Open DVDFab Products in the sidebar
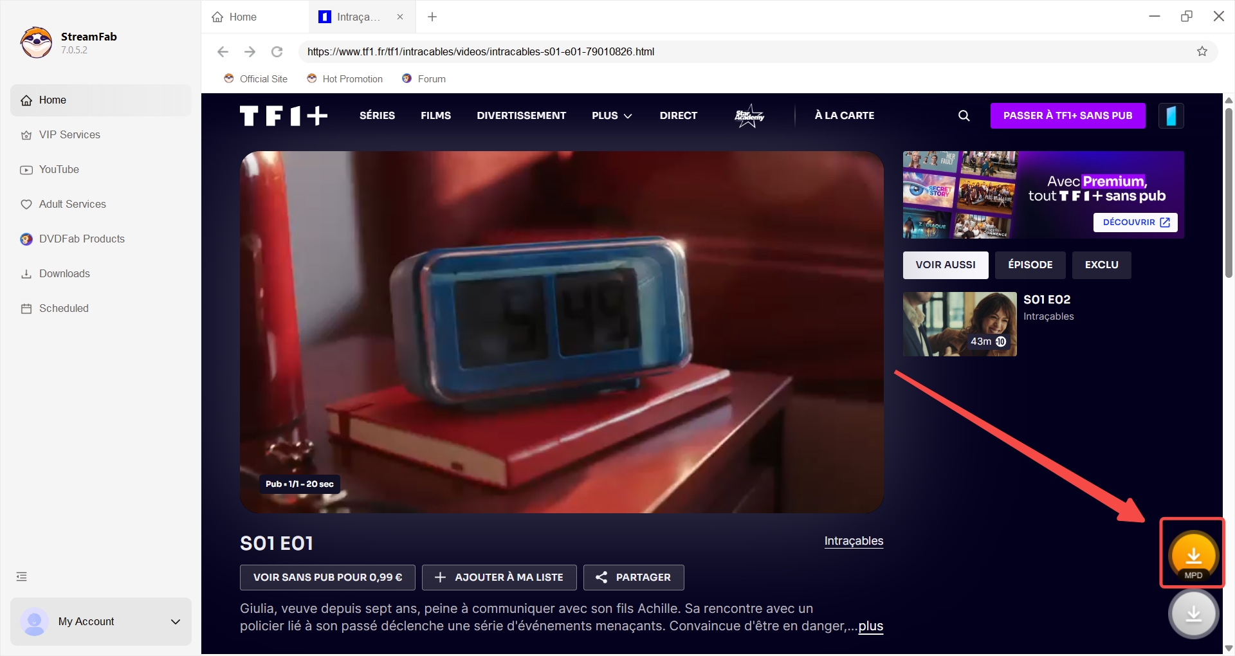This screenshot has width=1235, height=656. click(x=101, y=239)
